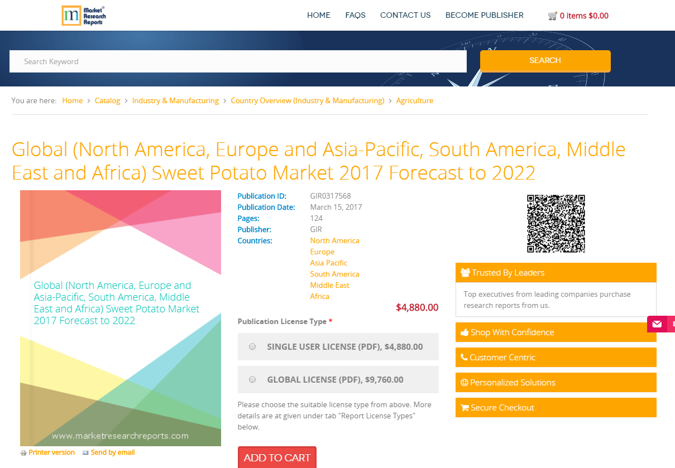Click the thumbs-up Shop With Confidence icon
The width and height of the screenshot is (675, 468).
[x=465, y=332]
